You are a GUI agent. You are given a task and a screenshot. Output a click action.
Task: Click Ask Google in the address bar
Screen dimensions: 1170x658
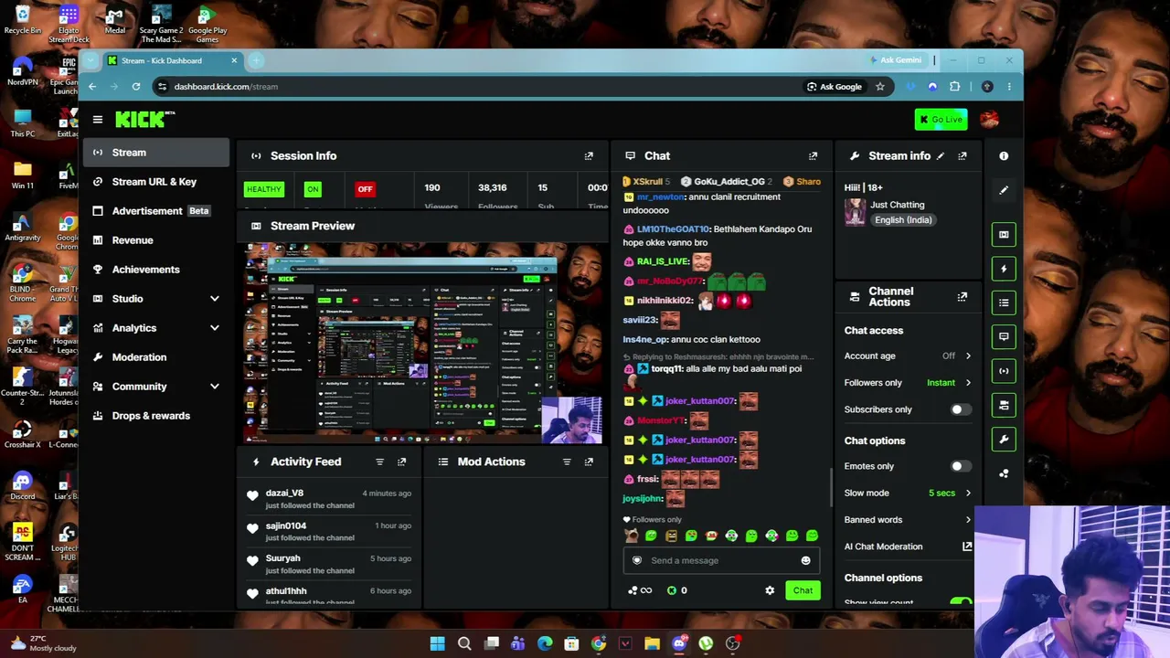pyautogui.click(x=834, y=87)
